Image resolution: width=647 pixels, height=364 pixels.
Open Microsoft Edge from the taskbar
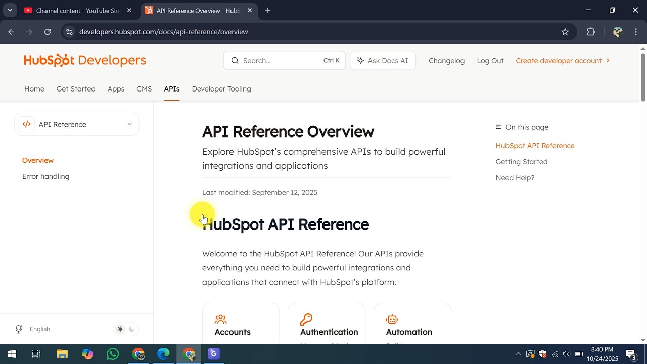pyautogui.click(x=163, y=354)
